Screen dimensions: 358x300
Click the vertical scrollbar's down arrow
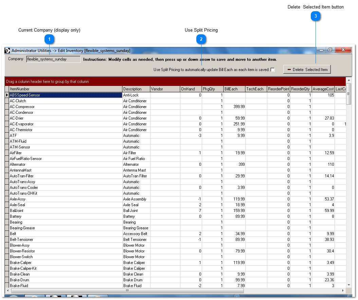coord(348,285)
